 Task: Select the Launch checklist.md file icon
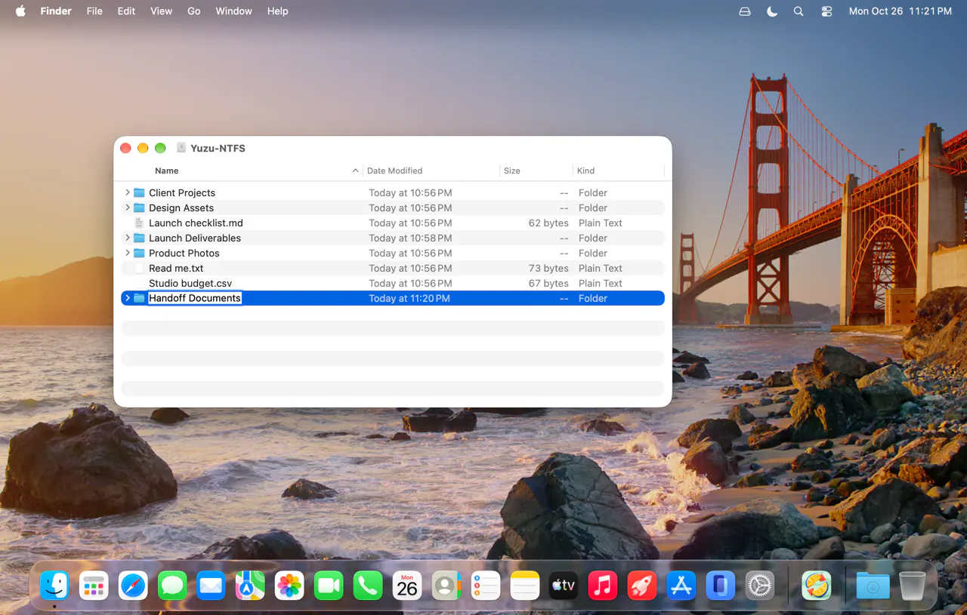point(139,223)
